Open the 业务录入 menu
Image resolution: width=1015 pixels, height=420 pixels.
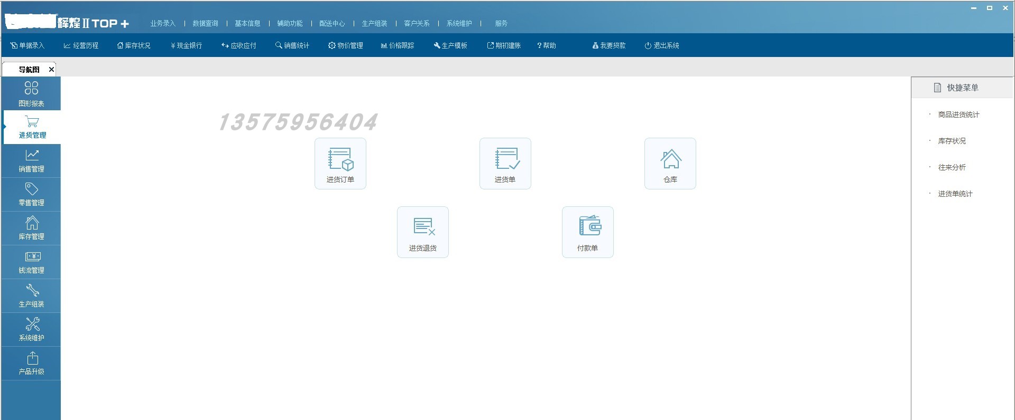[163, 24]
